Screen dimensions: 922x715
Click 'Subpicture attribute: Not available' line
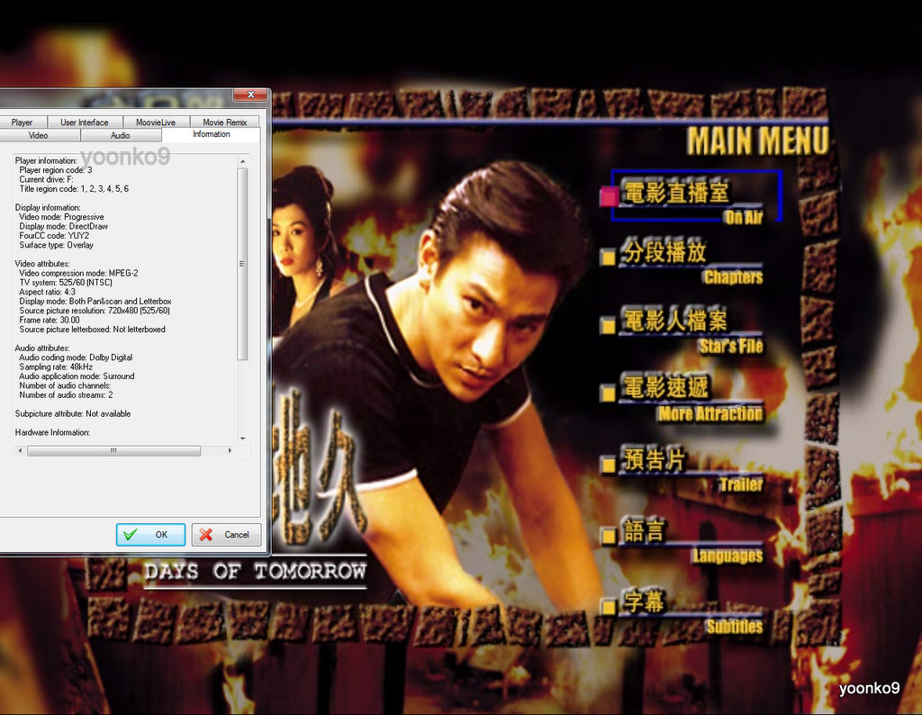click(73, 414)
